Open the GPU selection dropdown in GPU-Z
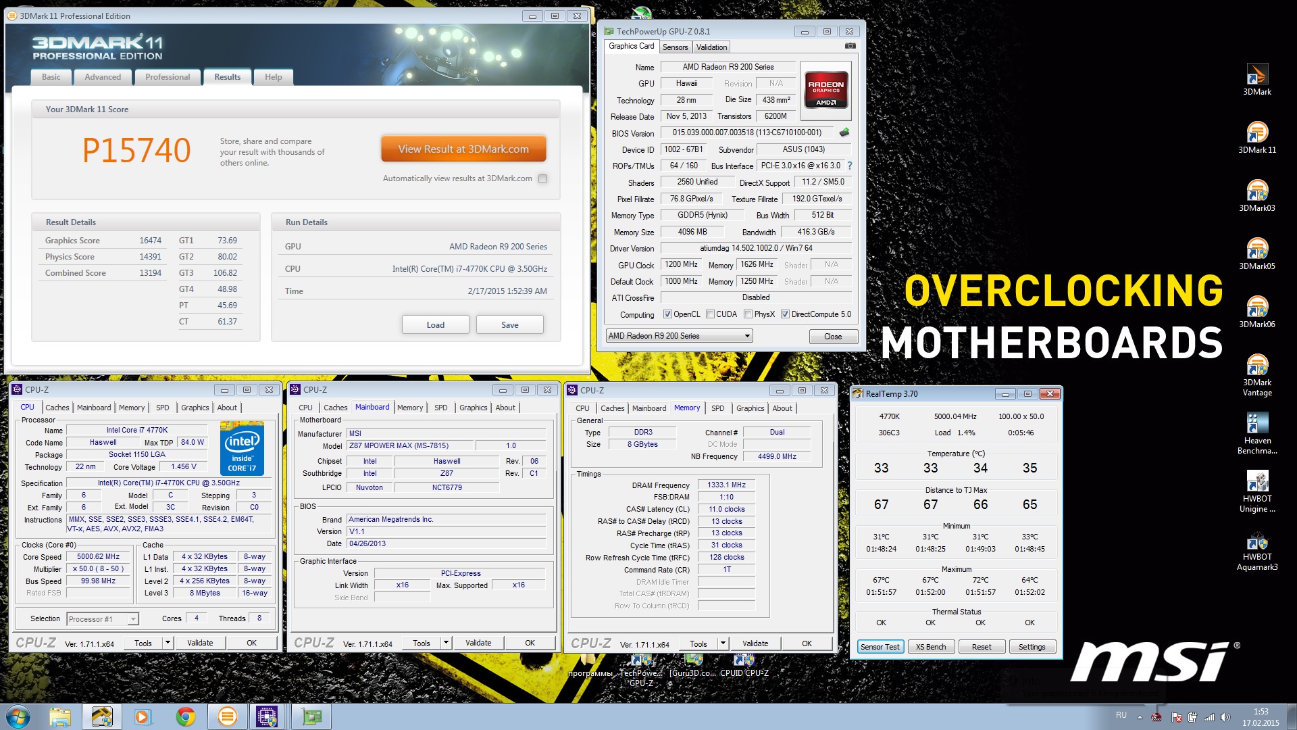 pos(679,336)
